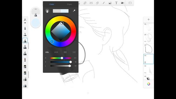The height and width of the screenshot is (99, 176).
Task: Open the time-lapse record camera icon
Action: pos(122,3)
